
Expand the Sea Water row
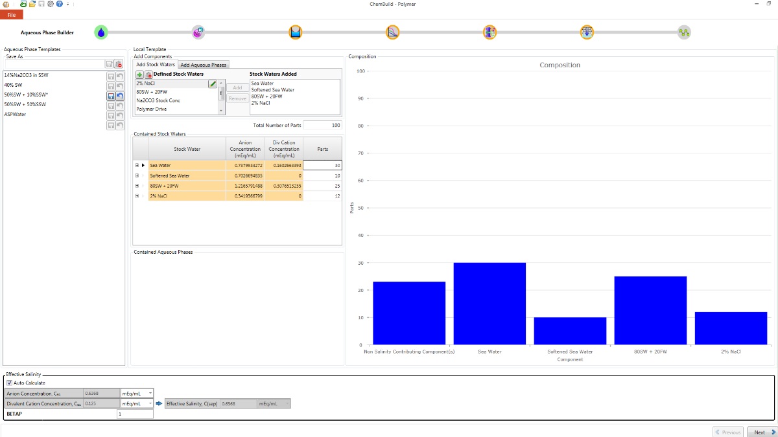click(137, 166)
